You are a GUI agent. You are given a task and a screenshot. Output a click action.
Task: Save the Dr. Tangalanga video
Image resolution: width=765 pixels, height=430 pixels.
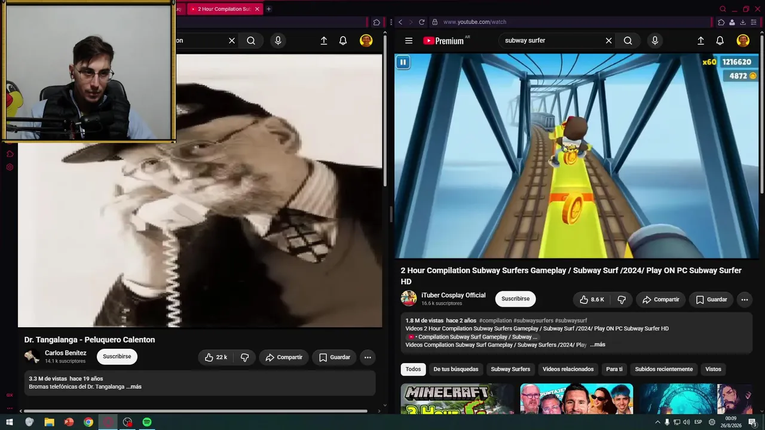tap(334, 357)
